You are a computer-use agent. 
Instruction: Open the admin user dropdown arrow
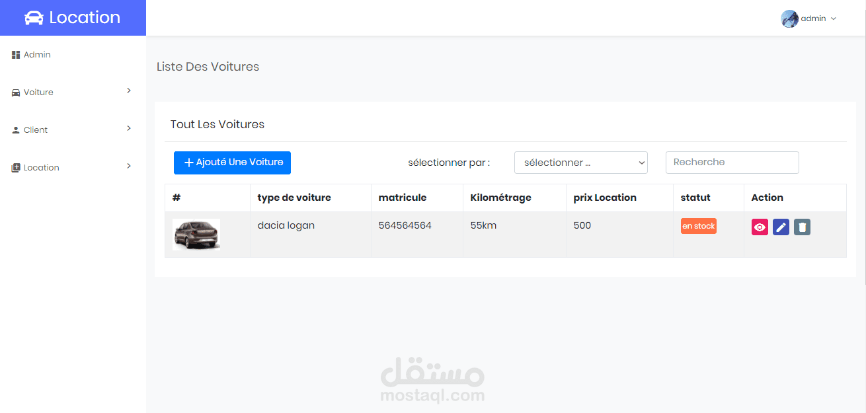pos(833,19)
